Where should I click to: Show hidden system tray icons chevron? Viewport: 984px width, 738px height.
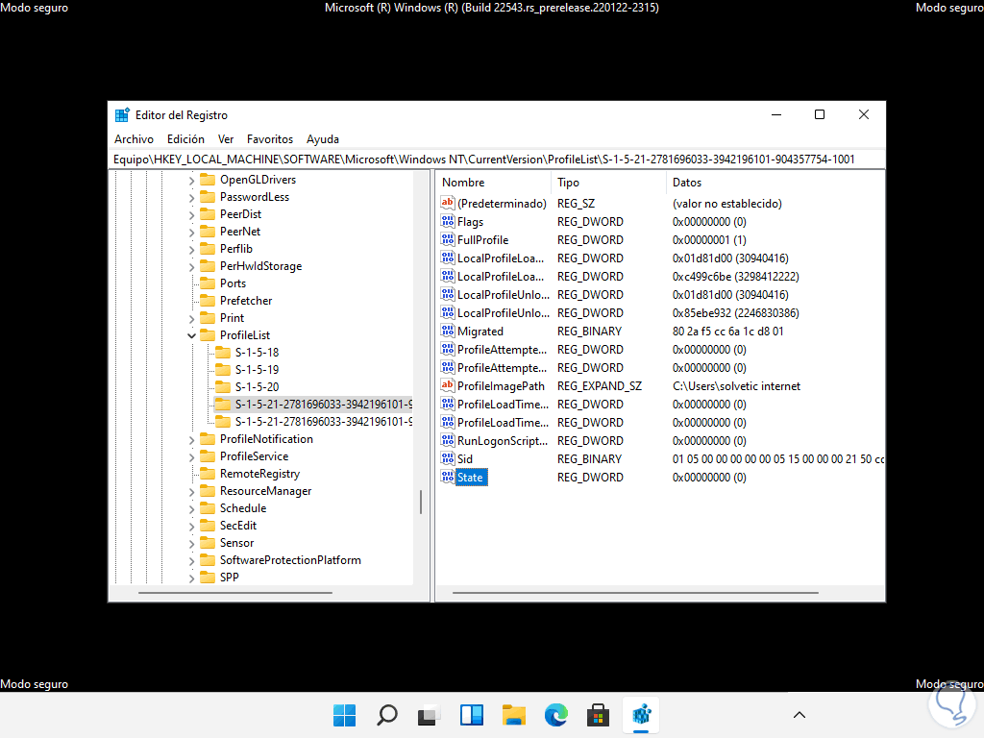click(x=799, y=715)
